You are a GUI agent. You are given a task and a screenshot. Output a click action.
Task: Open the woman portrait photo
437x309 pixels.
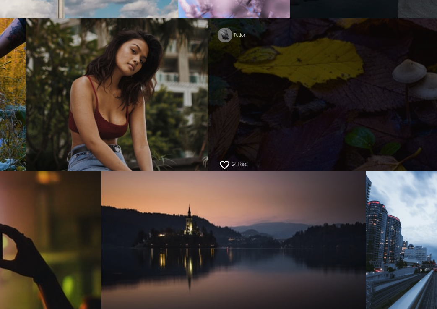pyautogui.click(x=117, y=95)
